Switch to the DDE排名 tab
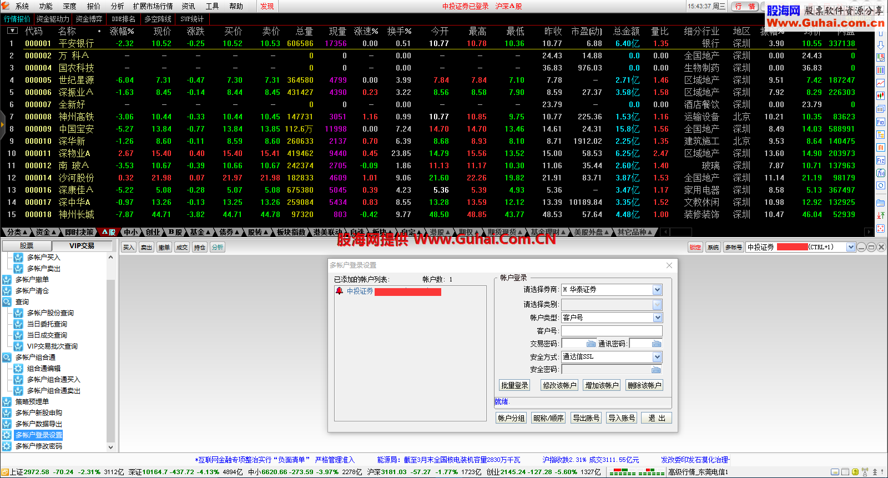The height and width of the screenshot is (478, 888). pos(123,19)
